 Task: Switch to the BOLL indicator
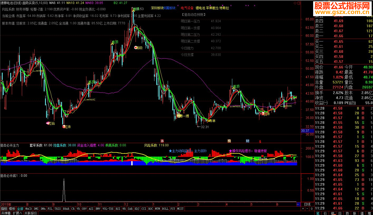[x=165, y=209]
